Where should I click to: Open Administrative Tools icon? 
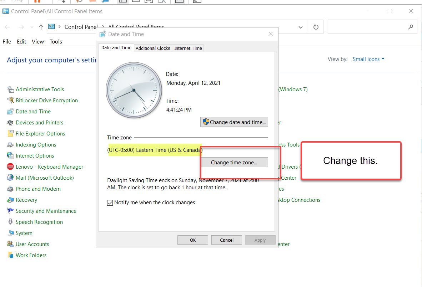[x=10, y=89]
